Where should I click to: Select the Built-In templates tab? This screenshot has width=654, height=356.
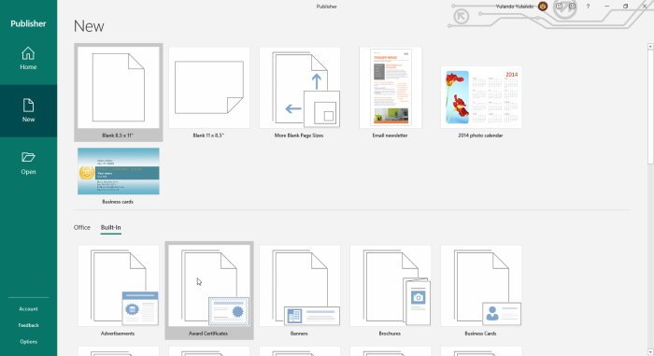pos(110,227)
